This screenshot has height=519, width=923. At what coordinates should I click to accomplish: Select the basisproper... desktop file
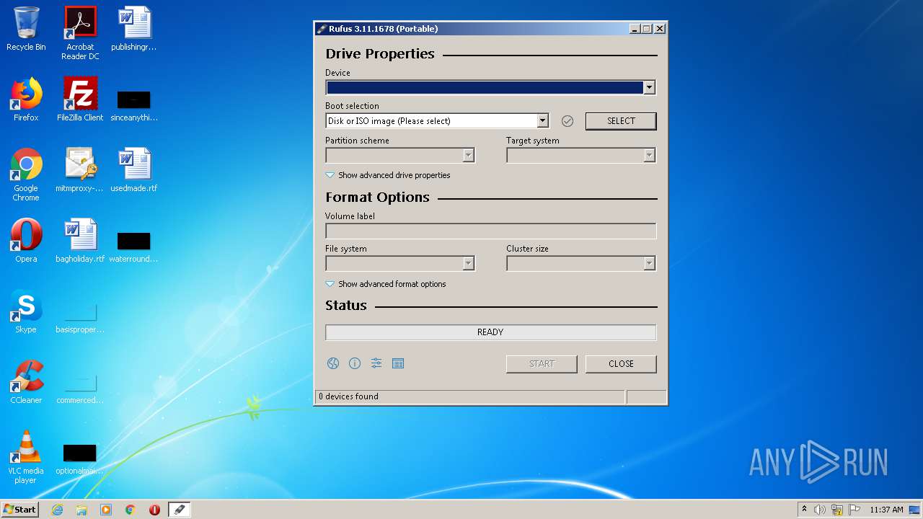click(80, 318)
